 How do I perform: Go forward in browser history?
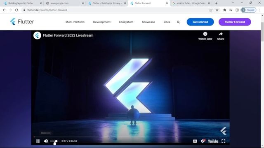[10, 10]
